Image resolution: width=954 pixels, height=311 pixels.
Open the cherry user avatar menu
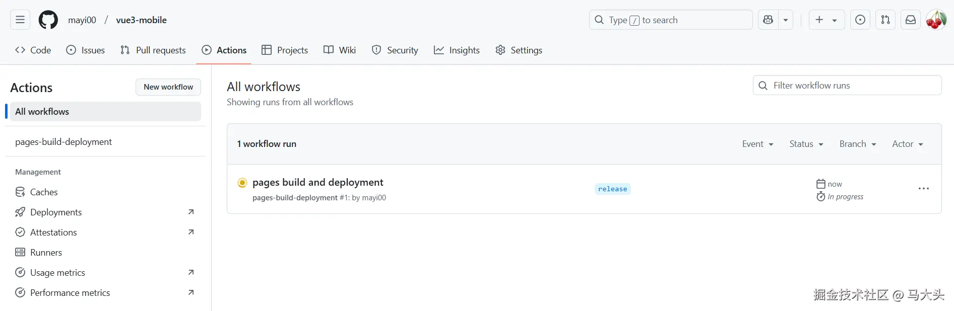tap(936, 20)
